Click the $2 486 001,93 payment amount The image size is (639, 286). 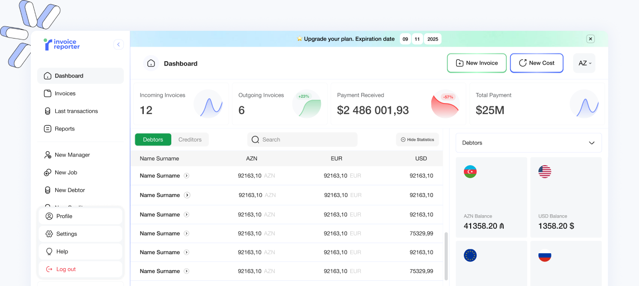coord(373,110)
